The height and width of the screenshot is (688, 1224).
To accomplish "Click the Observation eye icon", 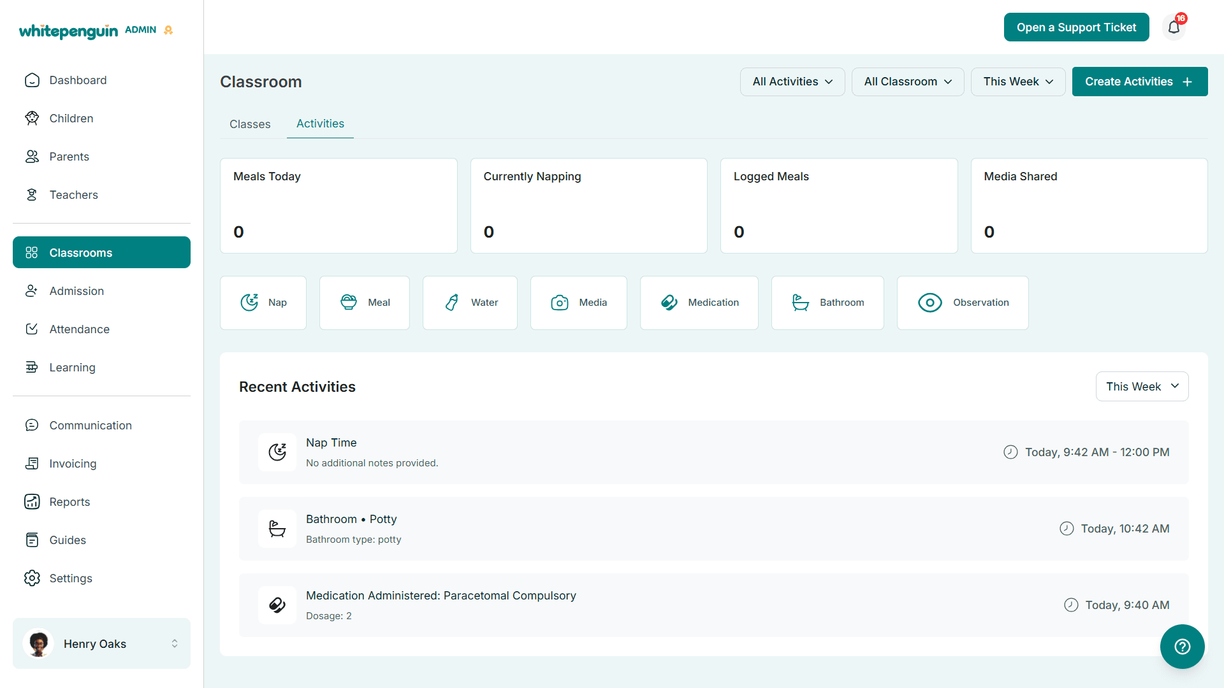I will pyautogui.click(x=930, y=303).
